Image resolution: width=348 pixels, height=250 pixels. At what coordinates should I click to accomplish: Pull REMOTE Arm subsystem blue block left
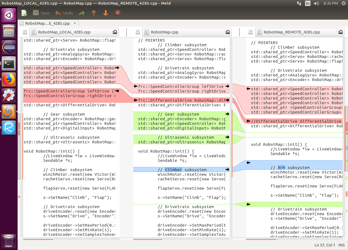[248, 163]
